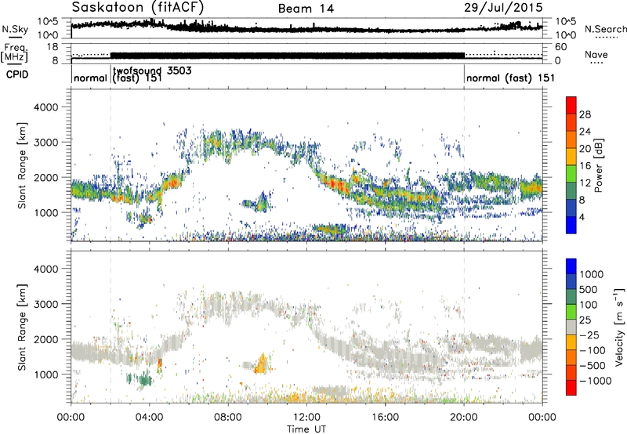Viewport: 627px width, 434px height.
Task: Click the 'N.Search' legend label
Action: pyautogui.click(x=606, y=29)
